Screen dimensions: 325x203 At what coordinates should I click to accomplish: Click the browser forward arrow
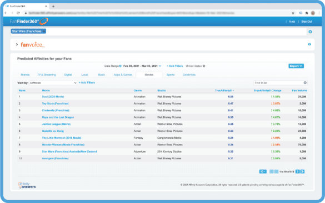pos(12,13)
